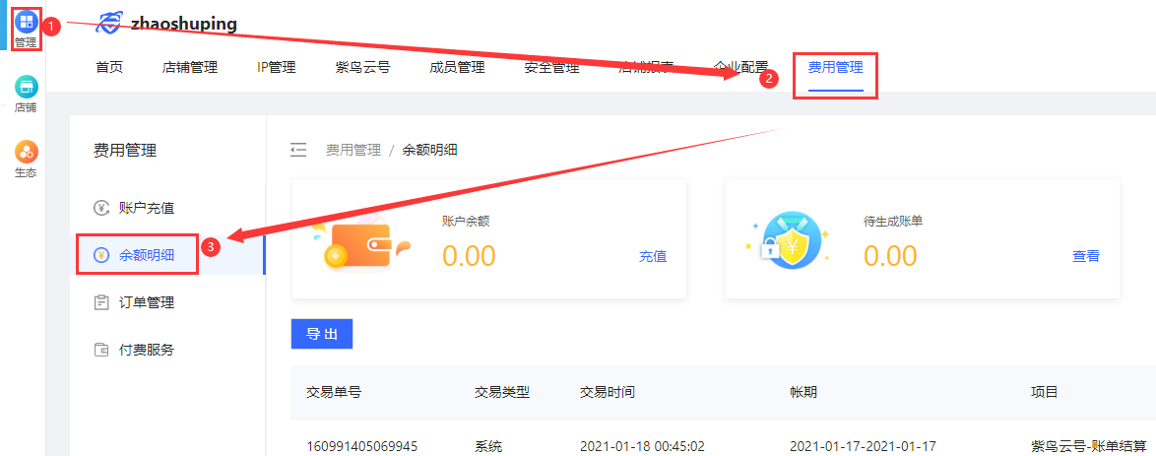Click the 帐期 column header

pyautogui.click(x=803, y=393)
